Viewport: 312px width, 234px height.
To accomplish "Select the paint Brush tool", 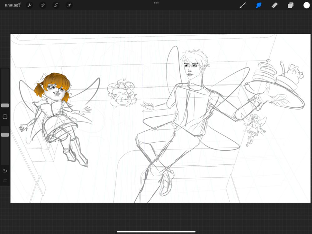I will point(242,5).
